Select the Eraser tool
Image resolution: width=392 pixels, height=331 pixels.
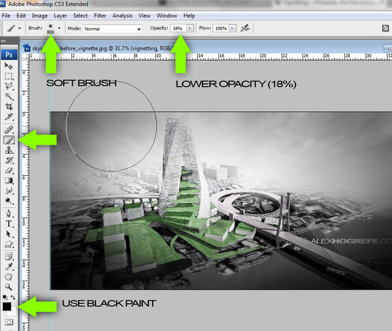[x=8, y=171]
